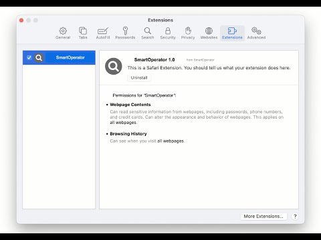
Task: Open the AutoFill preferences pane
Action: pos(103,33)
